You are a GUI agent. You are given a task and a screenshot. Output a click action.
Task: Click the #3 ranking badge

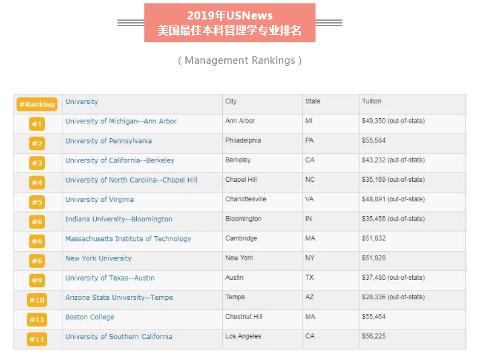tap(37, 163)
